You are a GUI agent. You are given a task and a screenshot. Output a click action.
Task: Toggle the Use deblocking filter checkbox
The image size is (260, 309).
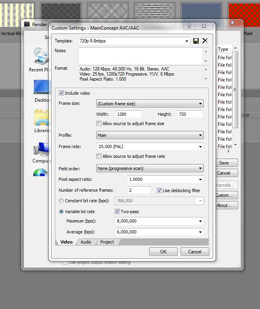tap(159, 191)
